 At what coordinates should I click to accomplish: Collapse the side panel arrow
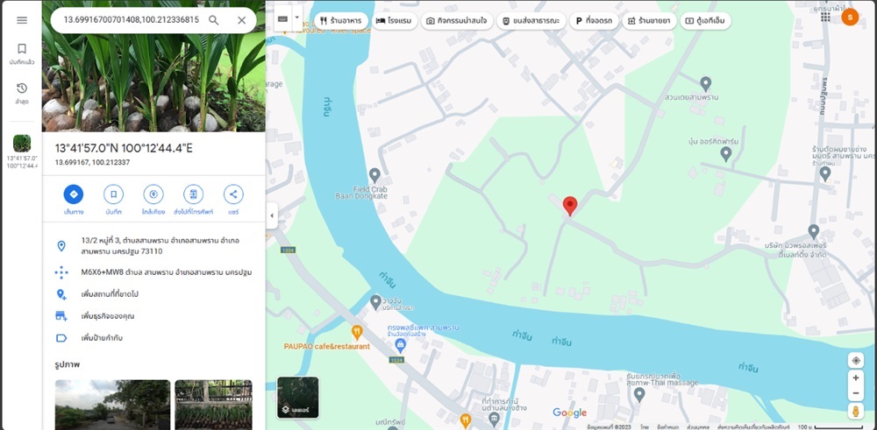(272, 215)
